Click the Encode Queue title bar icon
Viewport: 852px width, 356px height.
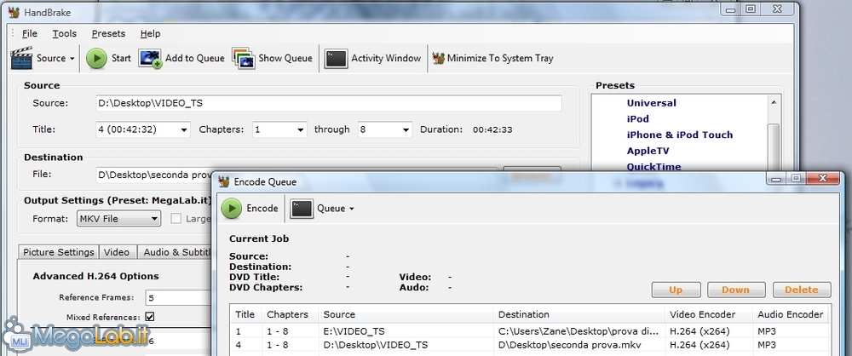tap(224, 181)
